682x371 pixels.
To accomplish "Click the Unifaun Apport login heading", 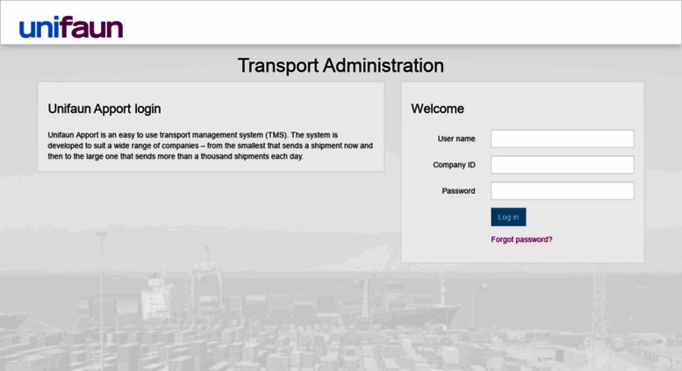I will tap(104, 109).
